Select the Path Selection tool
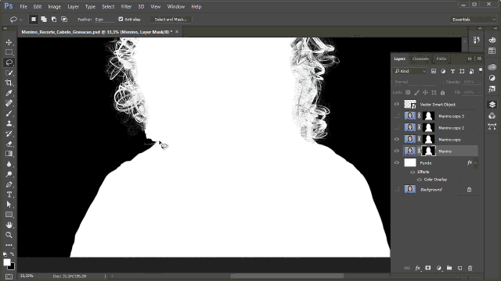This screenshot has width=501, height=281. coord(9,205)
